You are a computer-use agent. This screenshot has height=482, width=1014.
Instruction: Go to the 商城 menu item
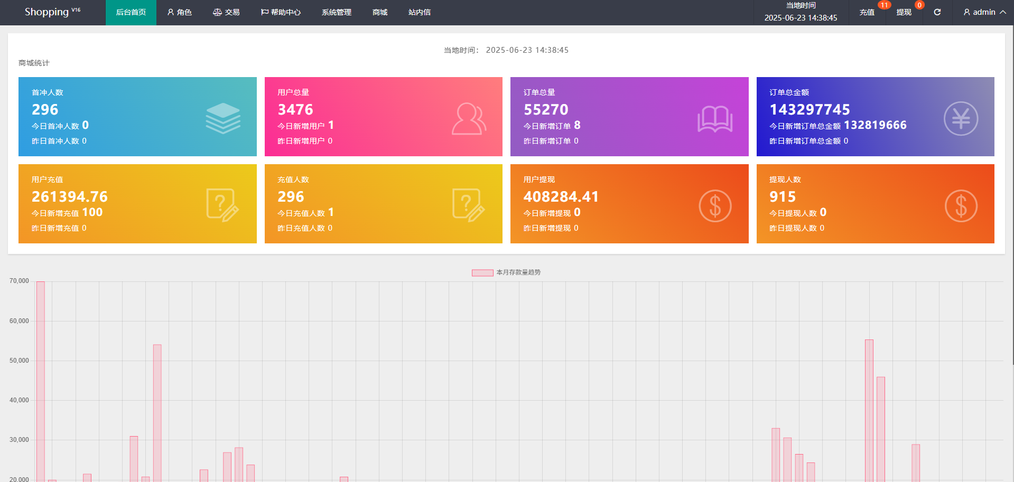(379, 12)
